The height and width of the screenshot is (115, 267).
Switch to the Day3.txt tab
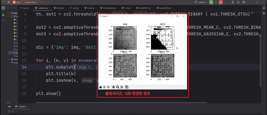tap(25, 8)
